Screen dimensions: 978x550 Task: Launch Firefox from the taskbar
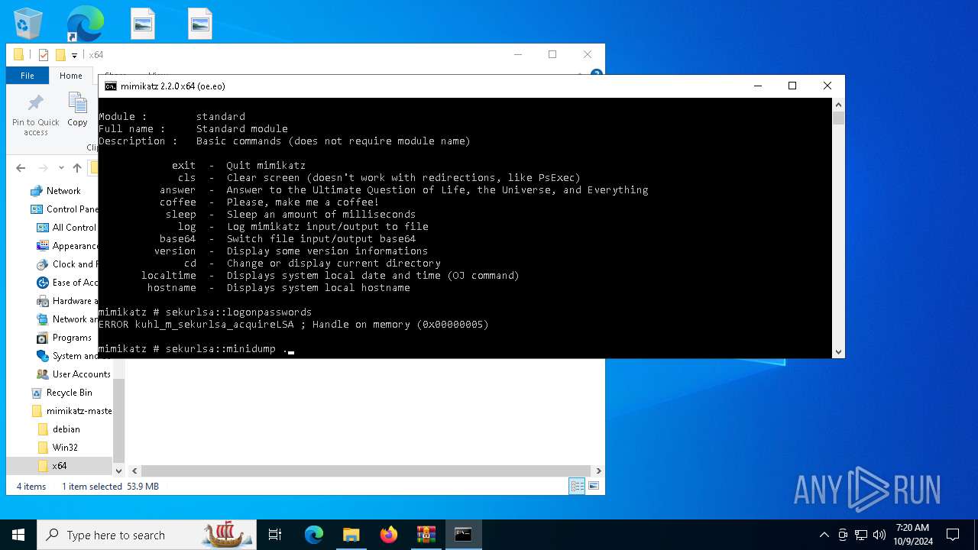[x=389, y=535]
